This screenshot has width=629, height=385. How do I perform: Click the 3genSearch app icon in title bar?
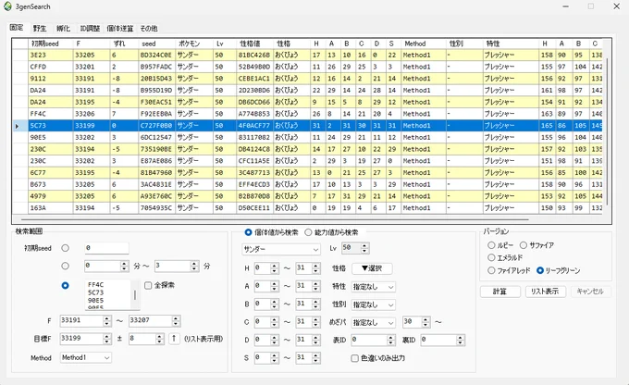coord(7,6)
